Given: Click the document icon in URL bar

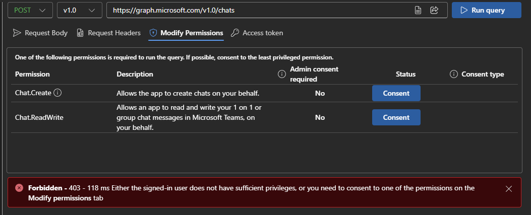Looking at the screenshot, I should tap(418, 10).
